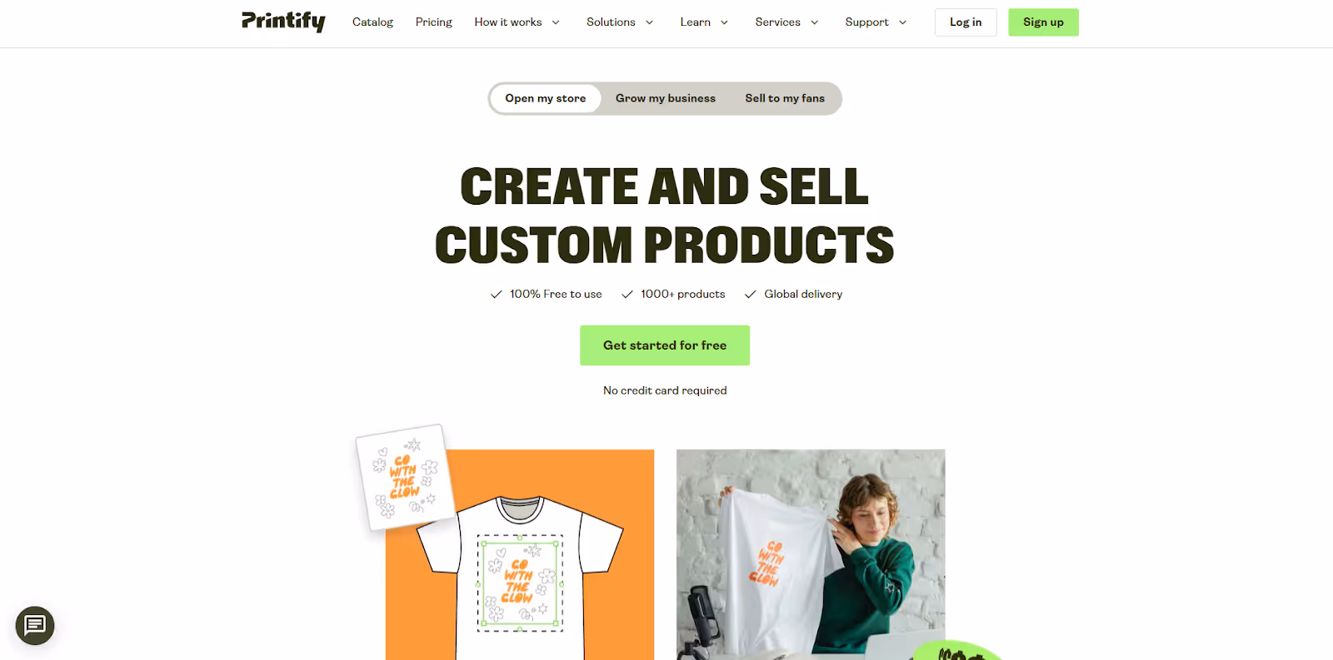
Task: Click Get started for free button
Action: [x=665, y=345]
